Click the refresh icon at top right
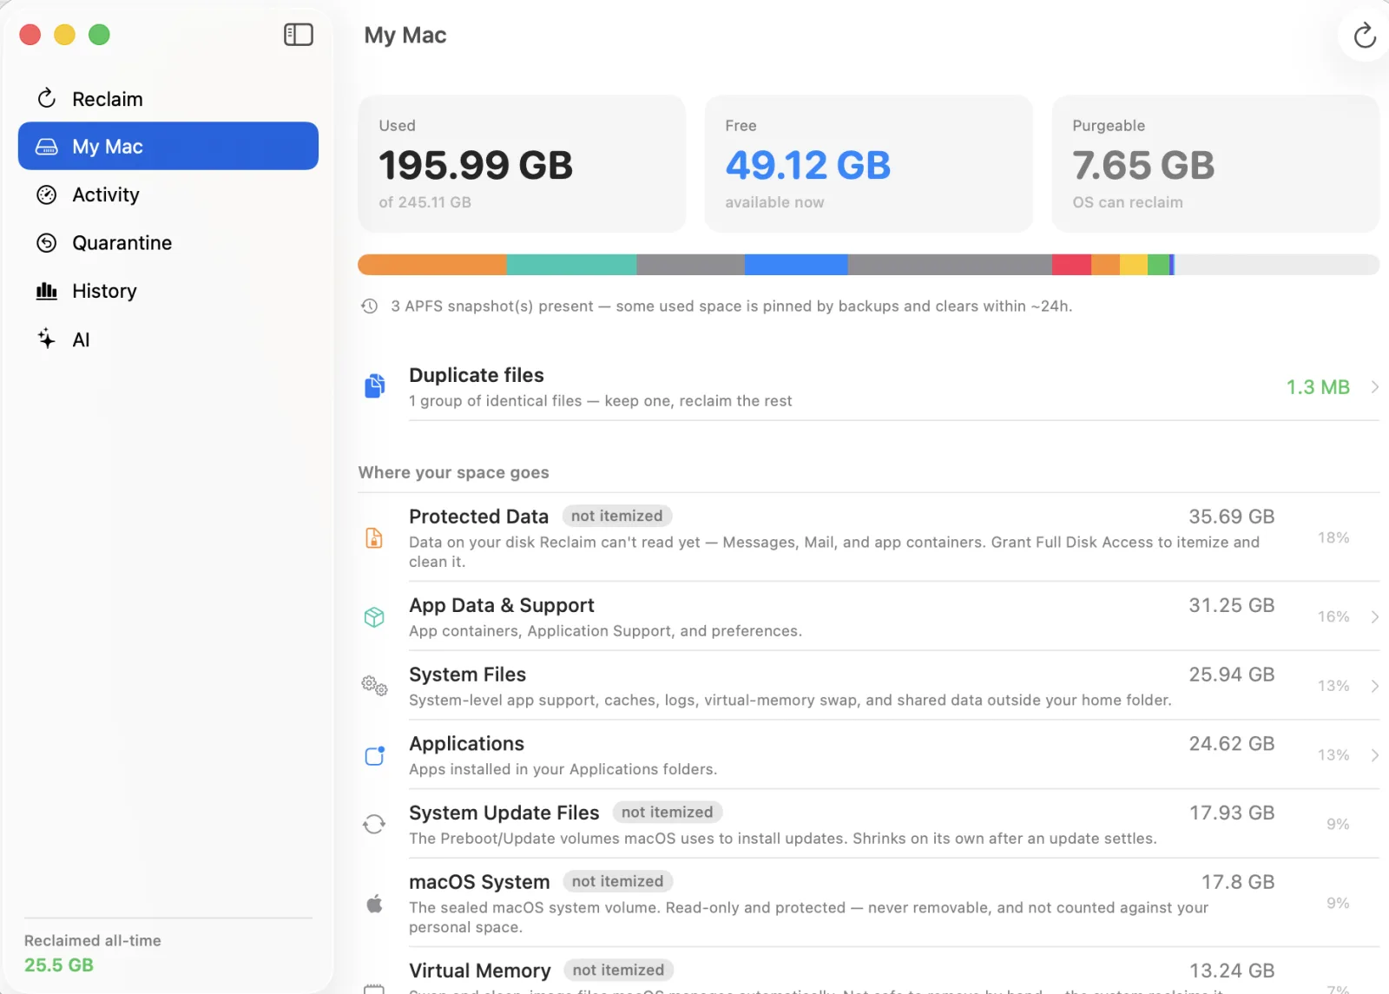Screen dimensions: 1389x994 1365,36
